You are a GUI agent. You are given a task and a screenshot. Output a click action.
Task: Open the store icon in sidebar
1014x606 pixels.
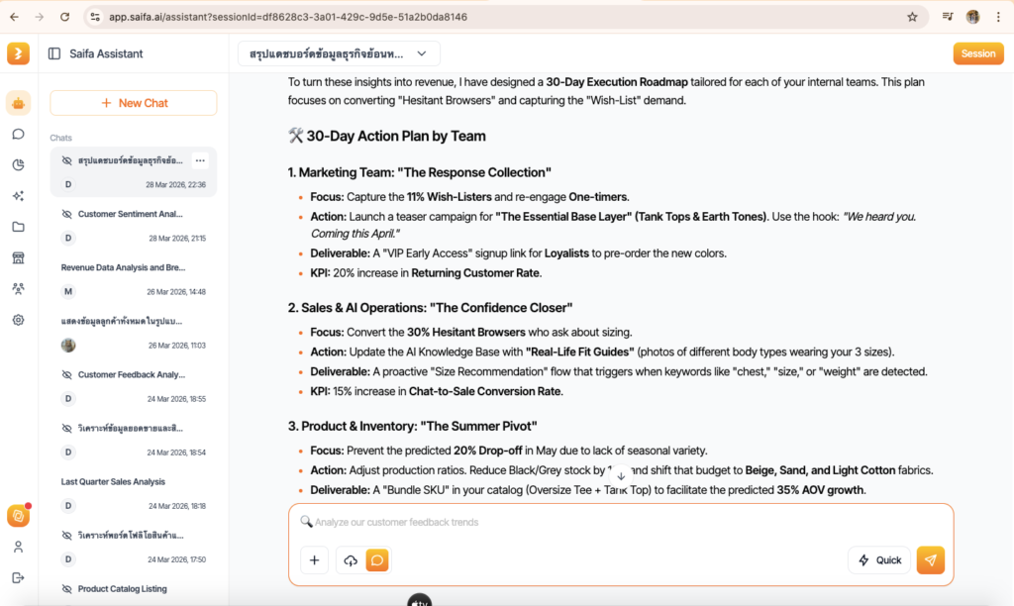[18, 258]
